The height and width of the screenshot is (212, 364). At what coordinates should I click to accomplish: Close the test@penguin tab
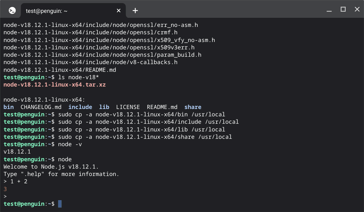tap(119, 10)
